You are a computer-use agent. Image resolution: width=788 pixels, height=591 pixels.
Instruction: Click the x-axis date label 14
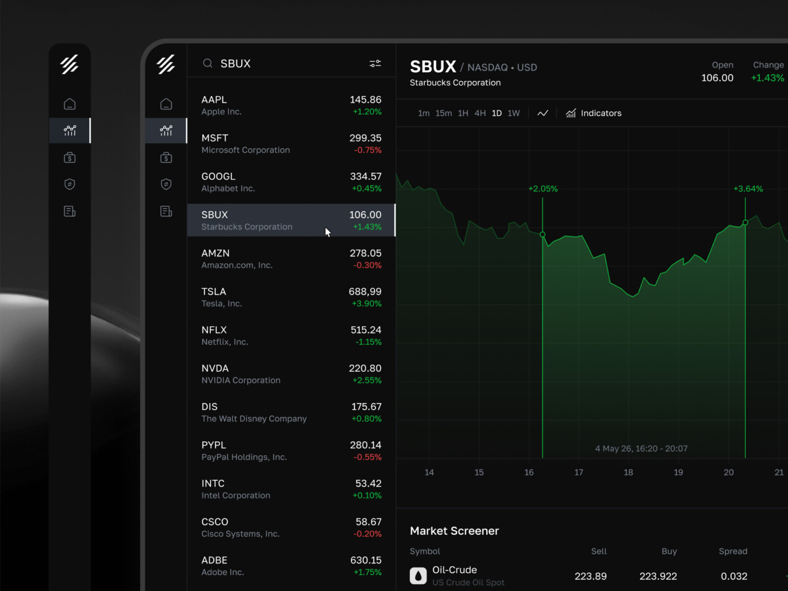tap(429, 472)
